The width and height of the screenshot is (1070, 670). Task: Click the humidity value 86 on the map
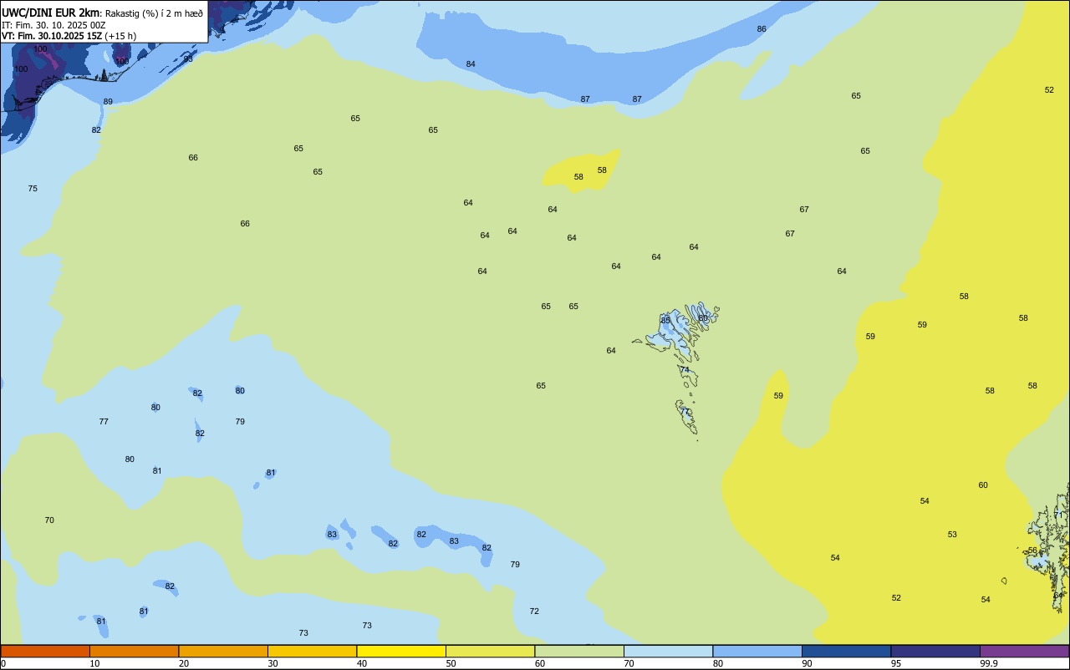[x=762, y=29]
